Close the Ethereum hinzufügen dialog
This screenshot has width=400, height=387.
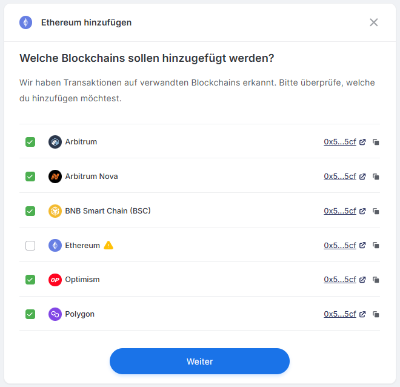point(374,22)
